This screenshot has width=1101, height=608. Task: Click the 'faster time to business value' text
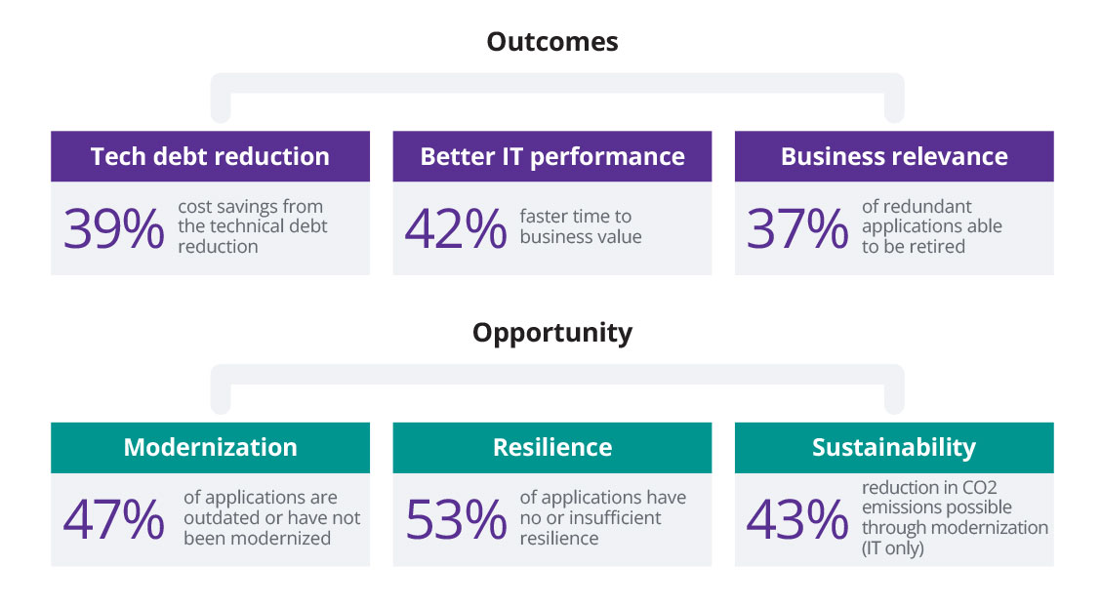[x=580, y=226]
